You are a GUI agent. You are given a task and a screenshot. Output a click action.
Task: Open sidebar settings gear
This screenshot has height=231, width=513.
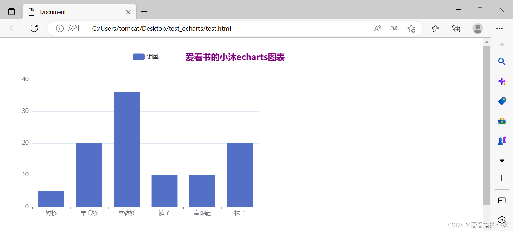[x=502, y=220]
